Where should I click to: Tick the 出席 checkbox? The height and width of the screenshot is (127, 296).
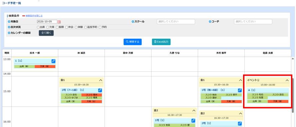point(38,27)
